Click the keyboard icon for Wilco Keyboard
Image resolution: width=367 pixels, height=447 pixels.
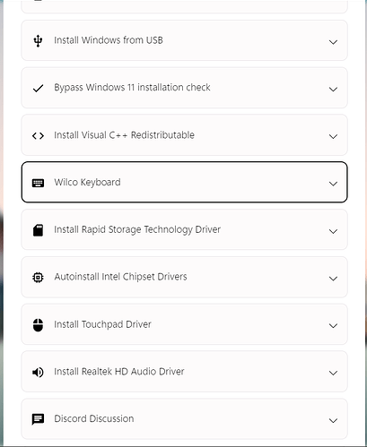38,183
